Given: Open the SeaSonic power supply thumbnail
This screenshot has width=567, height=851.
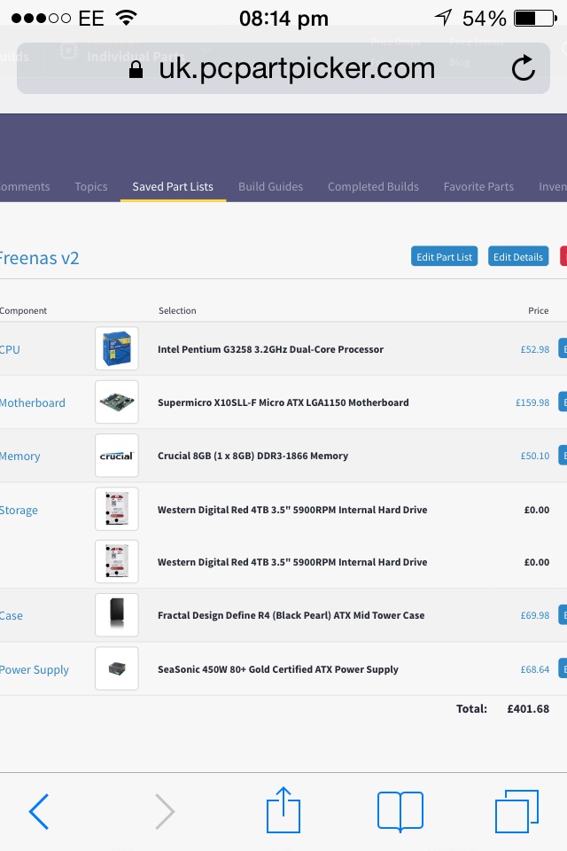Looking at the screenshot, I should (117, 668).
